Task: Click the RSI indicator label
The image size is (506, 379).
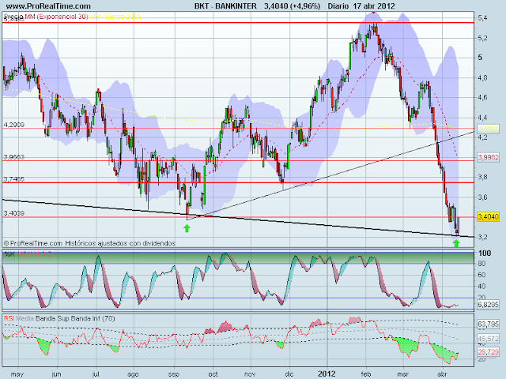Action: coord(9,318)
